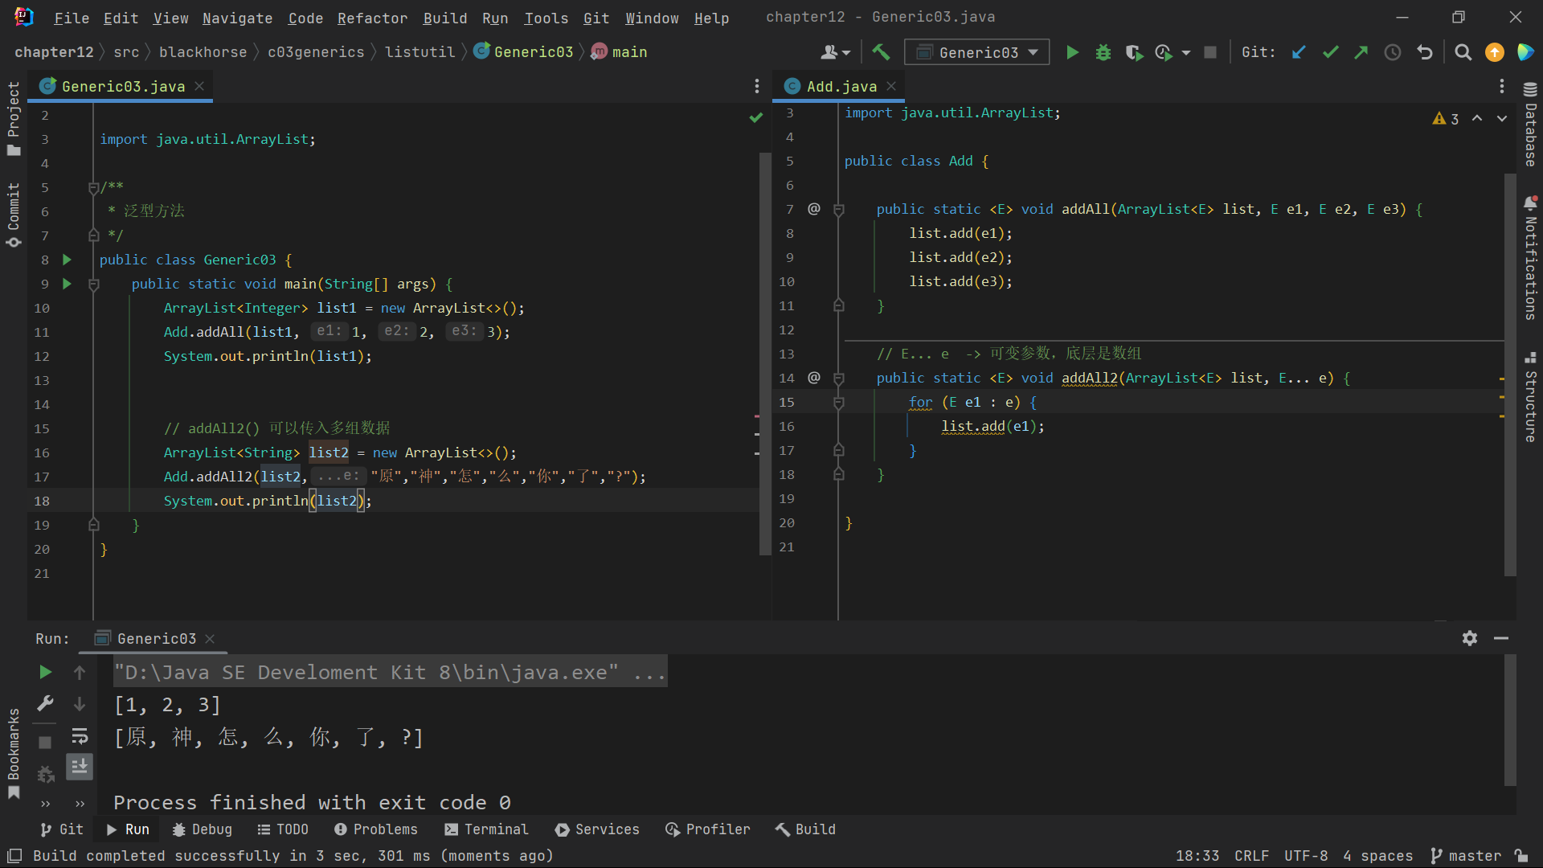
Task: Toggle the Structure tool window
Action: [1530, 398]
